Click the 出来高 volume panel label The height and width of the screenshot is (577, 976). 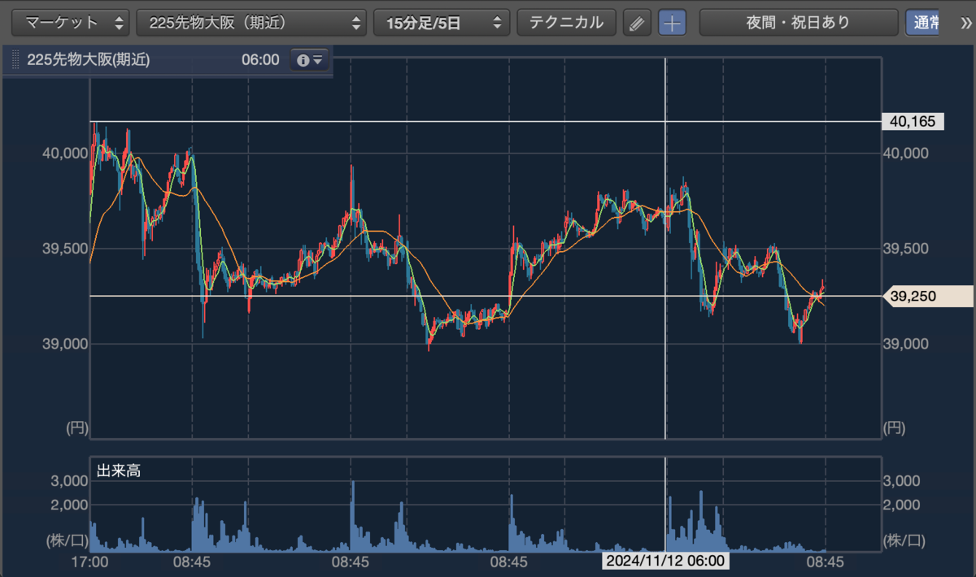tap(119, 471)
